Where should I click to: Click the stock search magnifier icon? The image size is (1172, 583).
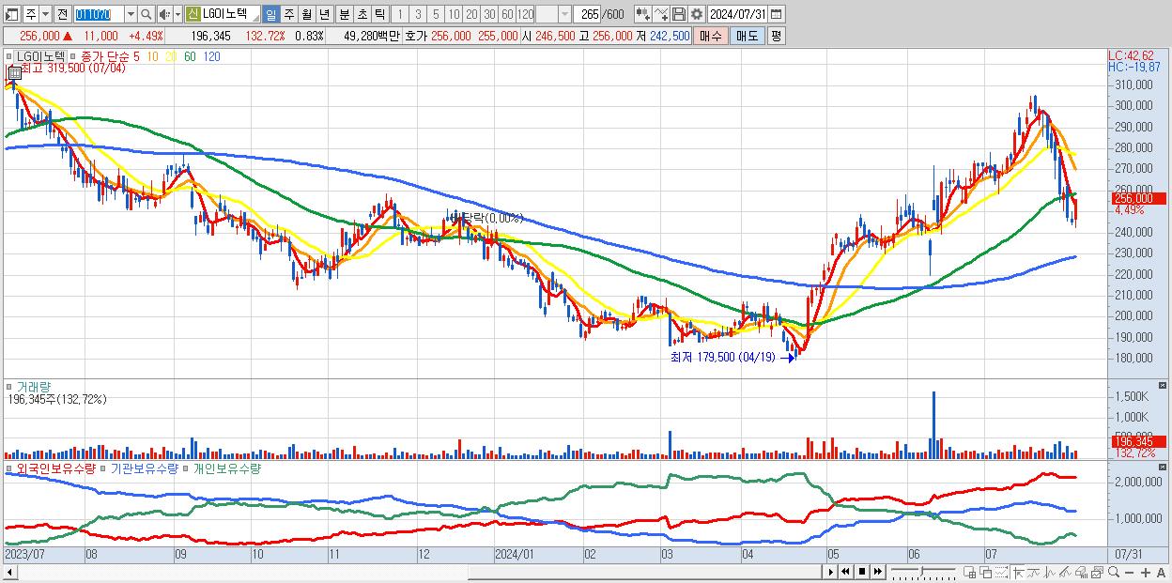[146, 14]
